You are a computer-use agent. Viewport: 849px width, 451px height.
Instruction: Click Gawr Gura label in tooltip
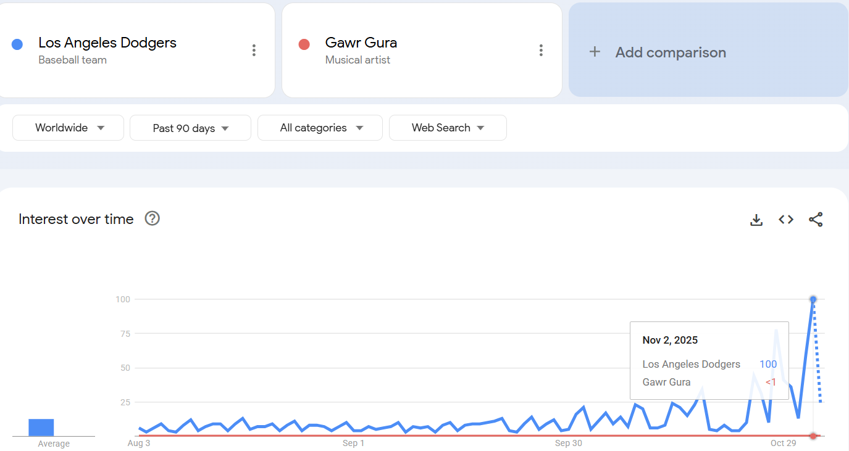(667, 382)
